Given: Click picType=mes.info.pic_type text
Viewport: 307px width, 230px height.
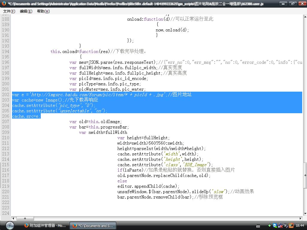Looking at the screenshot, I should pyautogui.click(x=110, y=84).
